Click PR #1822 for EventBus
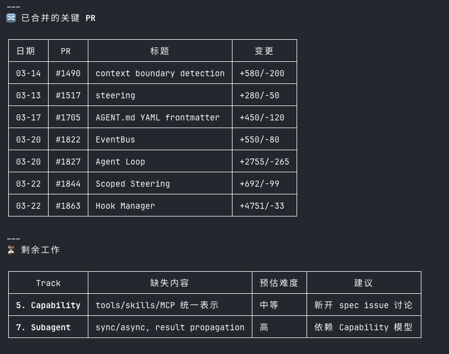 point(68,140)
